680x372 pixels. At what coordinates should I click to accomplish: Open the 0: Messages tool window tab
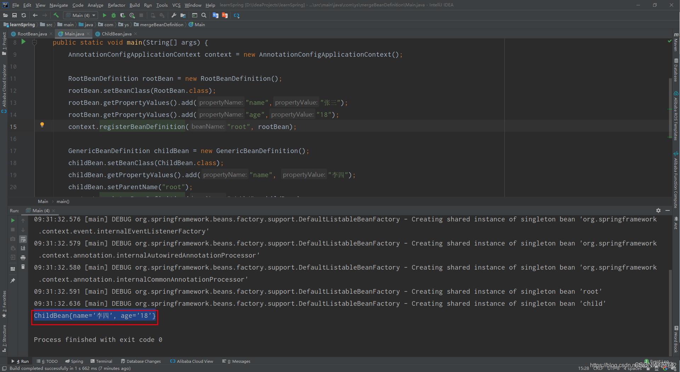coord(236,361)
